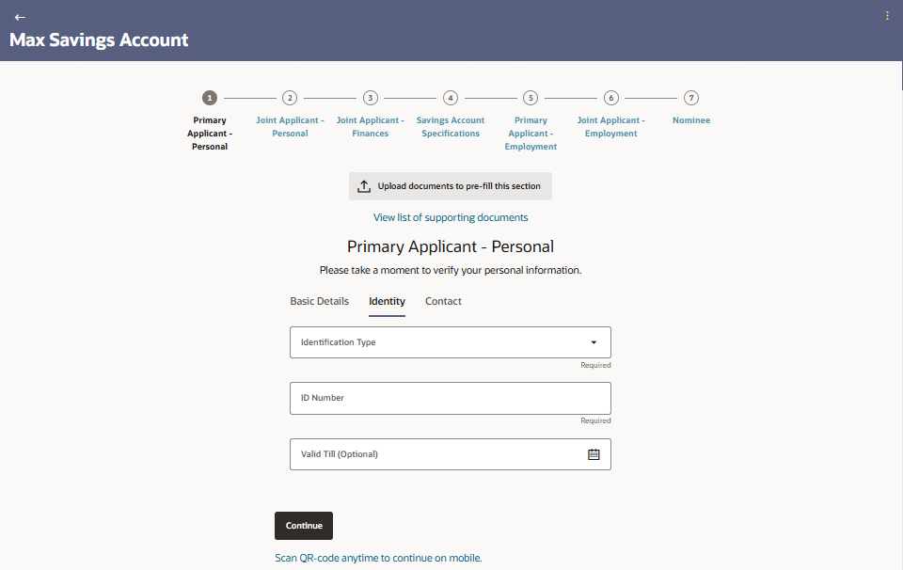The height and width of the screenshot is (570, 903).
Task: Open View list of supporting documents link
Action: pos(451,217)
